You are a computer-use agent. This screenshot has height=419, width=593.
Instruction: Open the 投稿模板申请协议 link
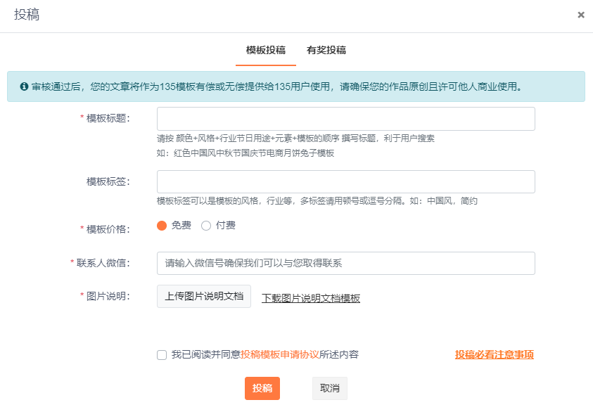coord(280,355)
